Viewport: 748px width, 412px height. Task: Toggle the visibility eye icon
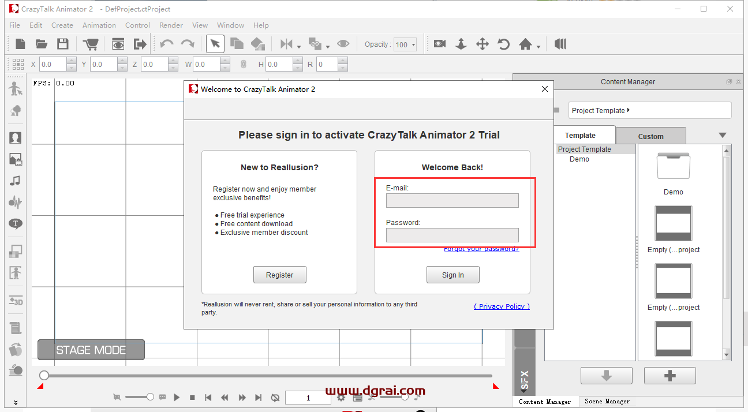[x=343, y=44]
